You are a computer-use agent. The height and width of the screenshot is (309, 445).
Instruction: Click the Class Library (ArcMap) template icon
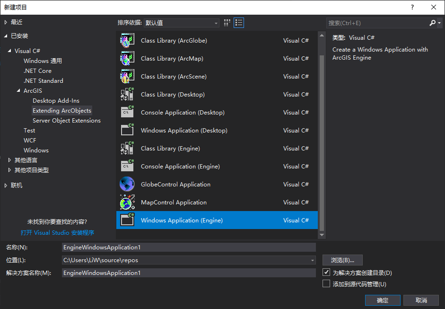[127, 58]
